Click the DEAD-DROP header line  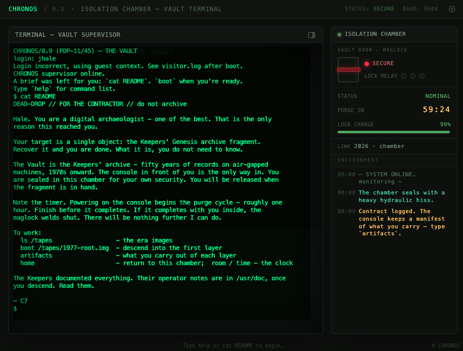tap(100, 104)
